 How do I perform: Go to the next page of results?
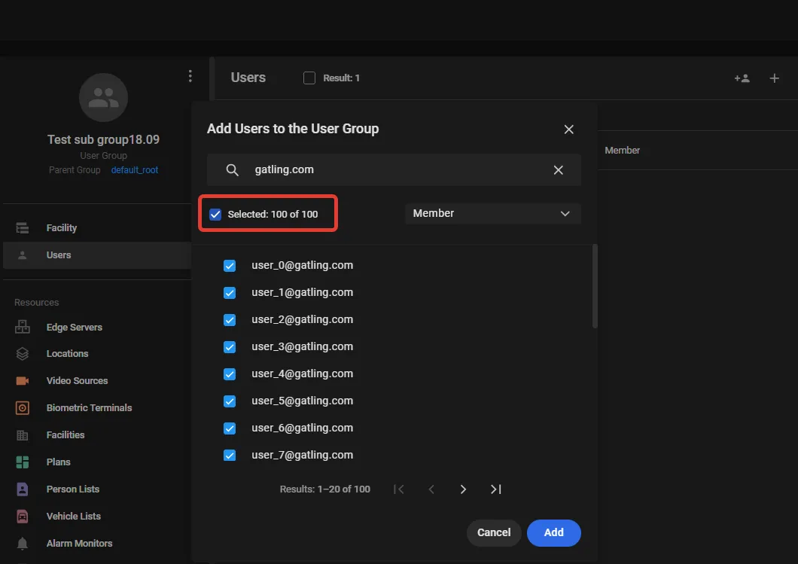point(463,489)
